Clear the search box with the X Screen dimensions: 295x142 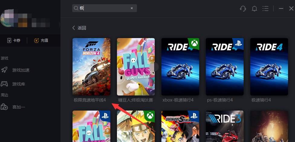point(132,8)
